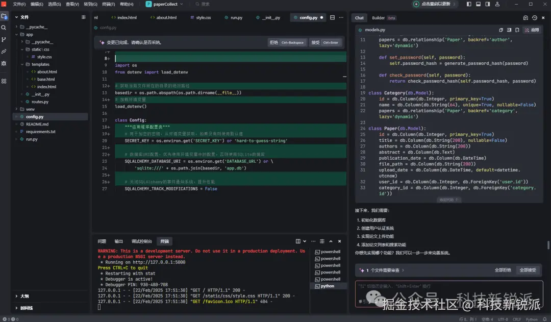551x322 pixels.
Task: Open the notifications bell in status bar
Action: tap(545, 319)
